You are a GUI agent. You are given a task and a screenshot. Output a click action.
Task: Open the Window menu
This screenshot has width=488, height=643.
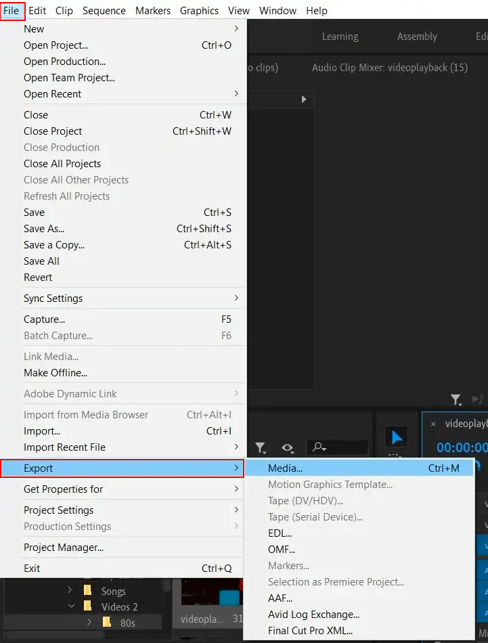tap(278, 11)
